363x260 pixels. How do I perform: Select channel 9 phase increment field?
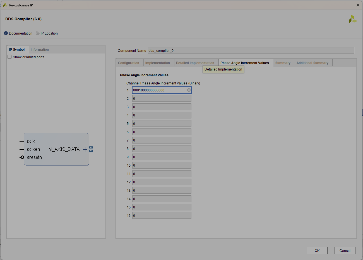162,157
